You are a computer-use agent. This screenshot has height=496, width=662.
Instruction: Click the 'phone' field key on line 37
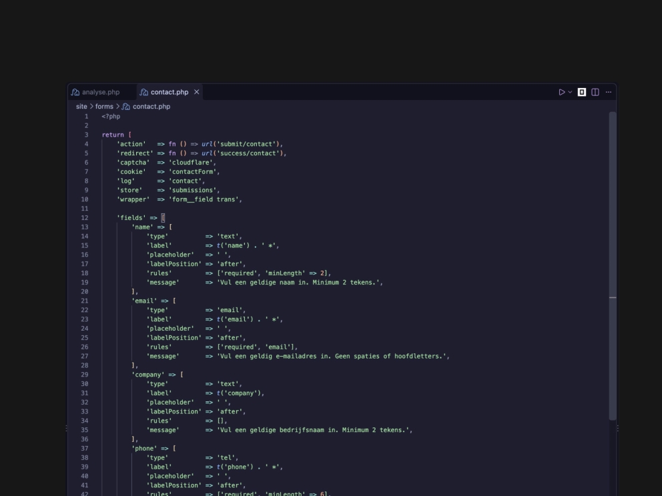[144, 449]
